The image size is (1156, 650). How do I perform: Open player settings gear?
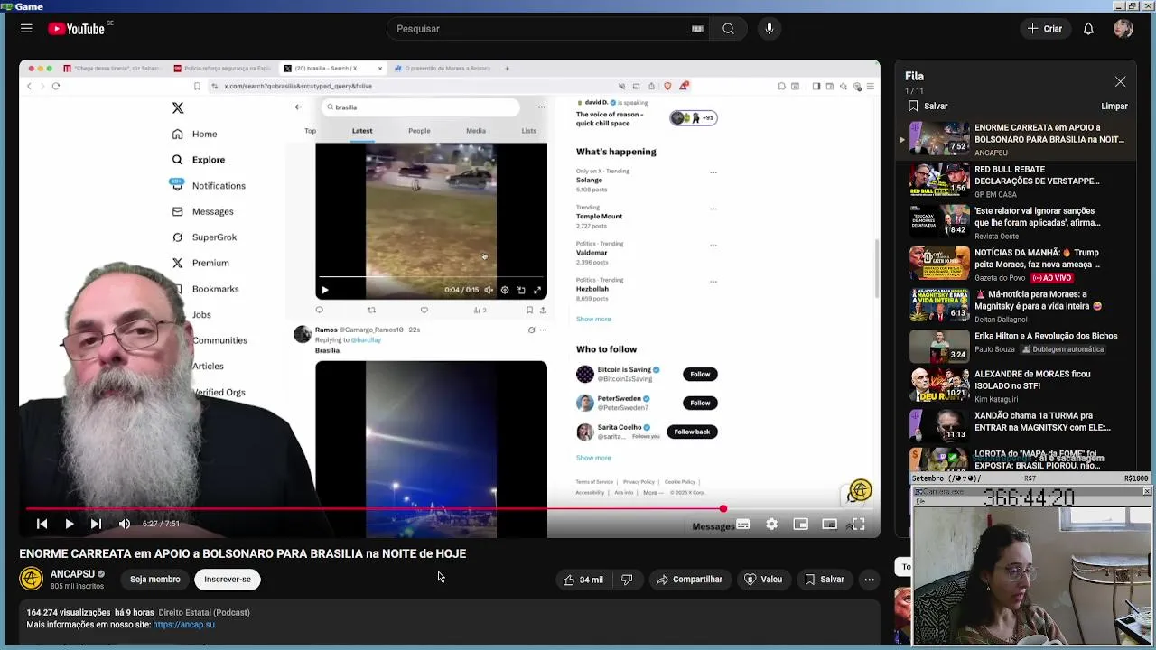pyautogui.click(x=771, y=524)
